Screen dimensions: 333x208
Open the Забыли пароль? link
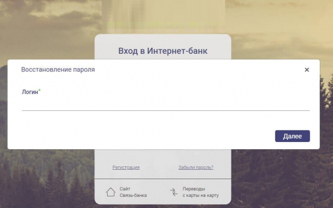click(x=195, y=168)
